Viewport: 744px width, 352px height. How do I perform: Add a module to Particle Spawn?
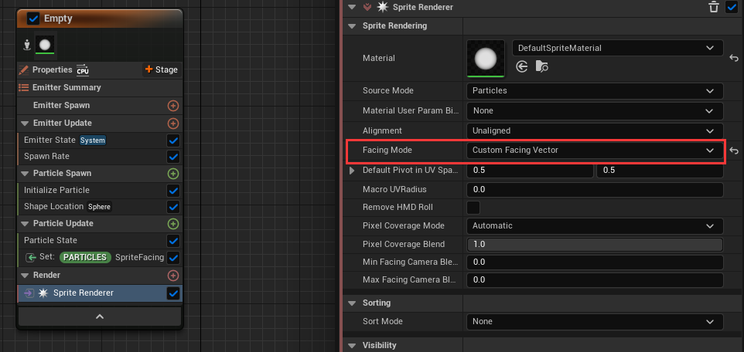click(173, 174)
